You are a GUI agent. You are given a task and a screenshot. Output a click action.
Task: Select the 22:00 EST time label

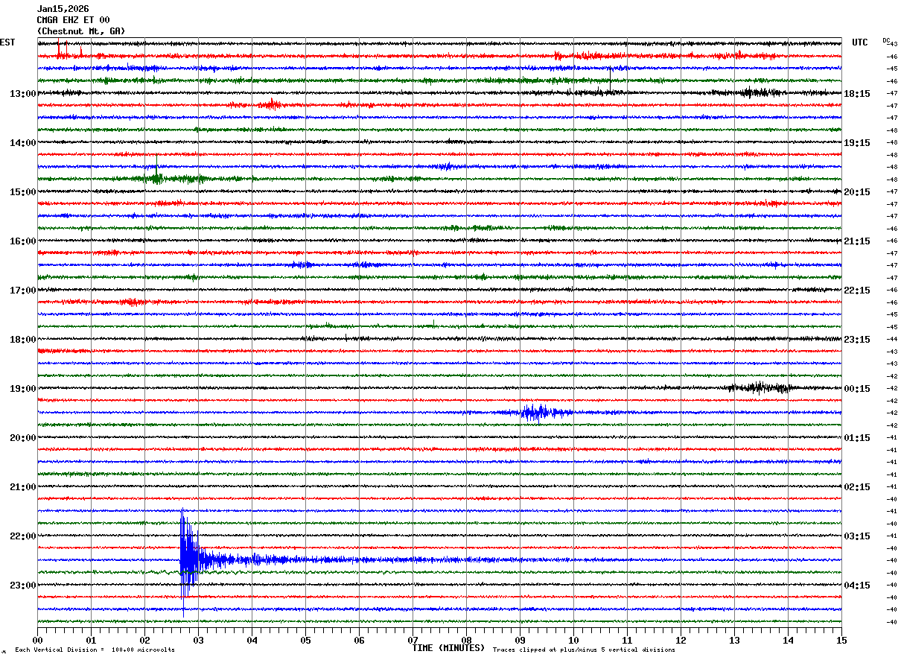(22, 536)
